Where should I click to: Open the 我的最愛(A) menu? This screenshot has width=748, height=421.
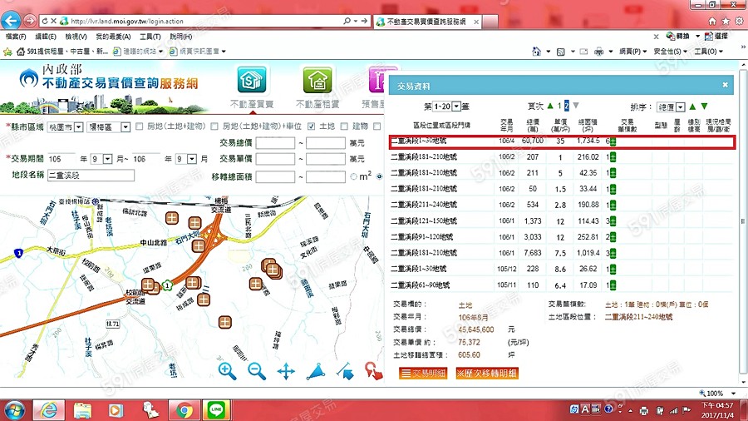(113, 37)
